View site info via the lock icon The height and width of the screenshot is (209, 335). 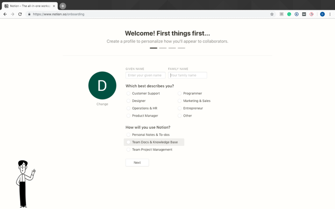point(29,14)
